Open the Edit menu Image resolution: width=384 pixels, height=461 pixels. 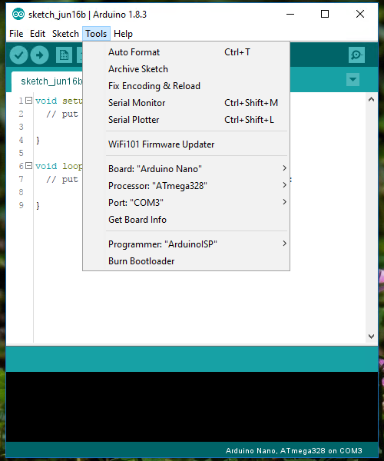click(x=38, y=34)
